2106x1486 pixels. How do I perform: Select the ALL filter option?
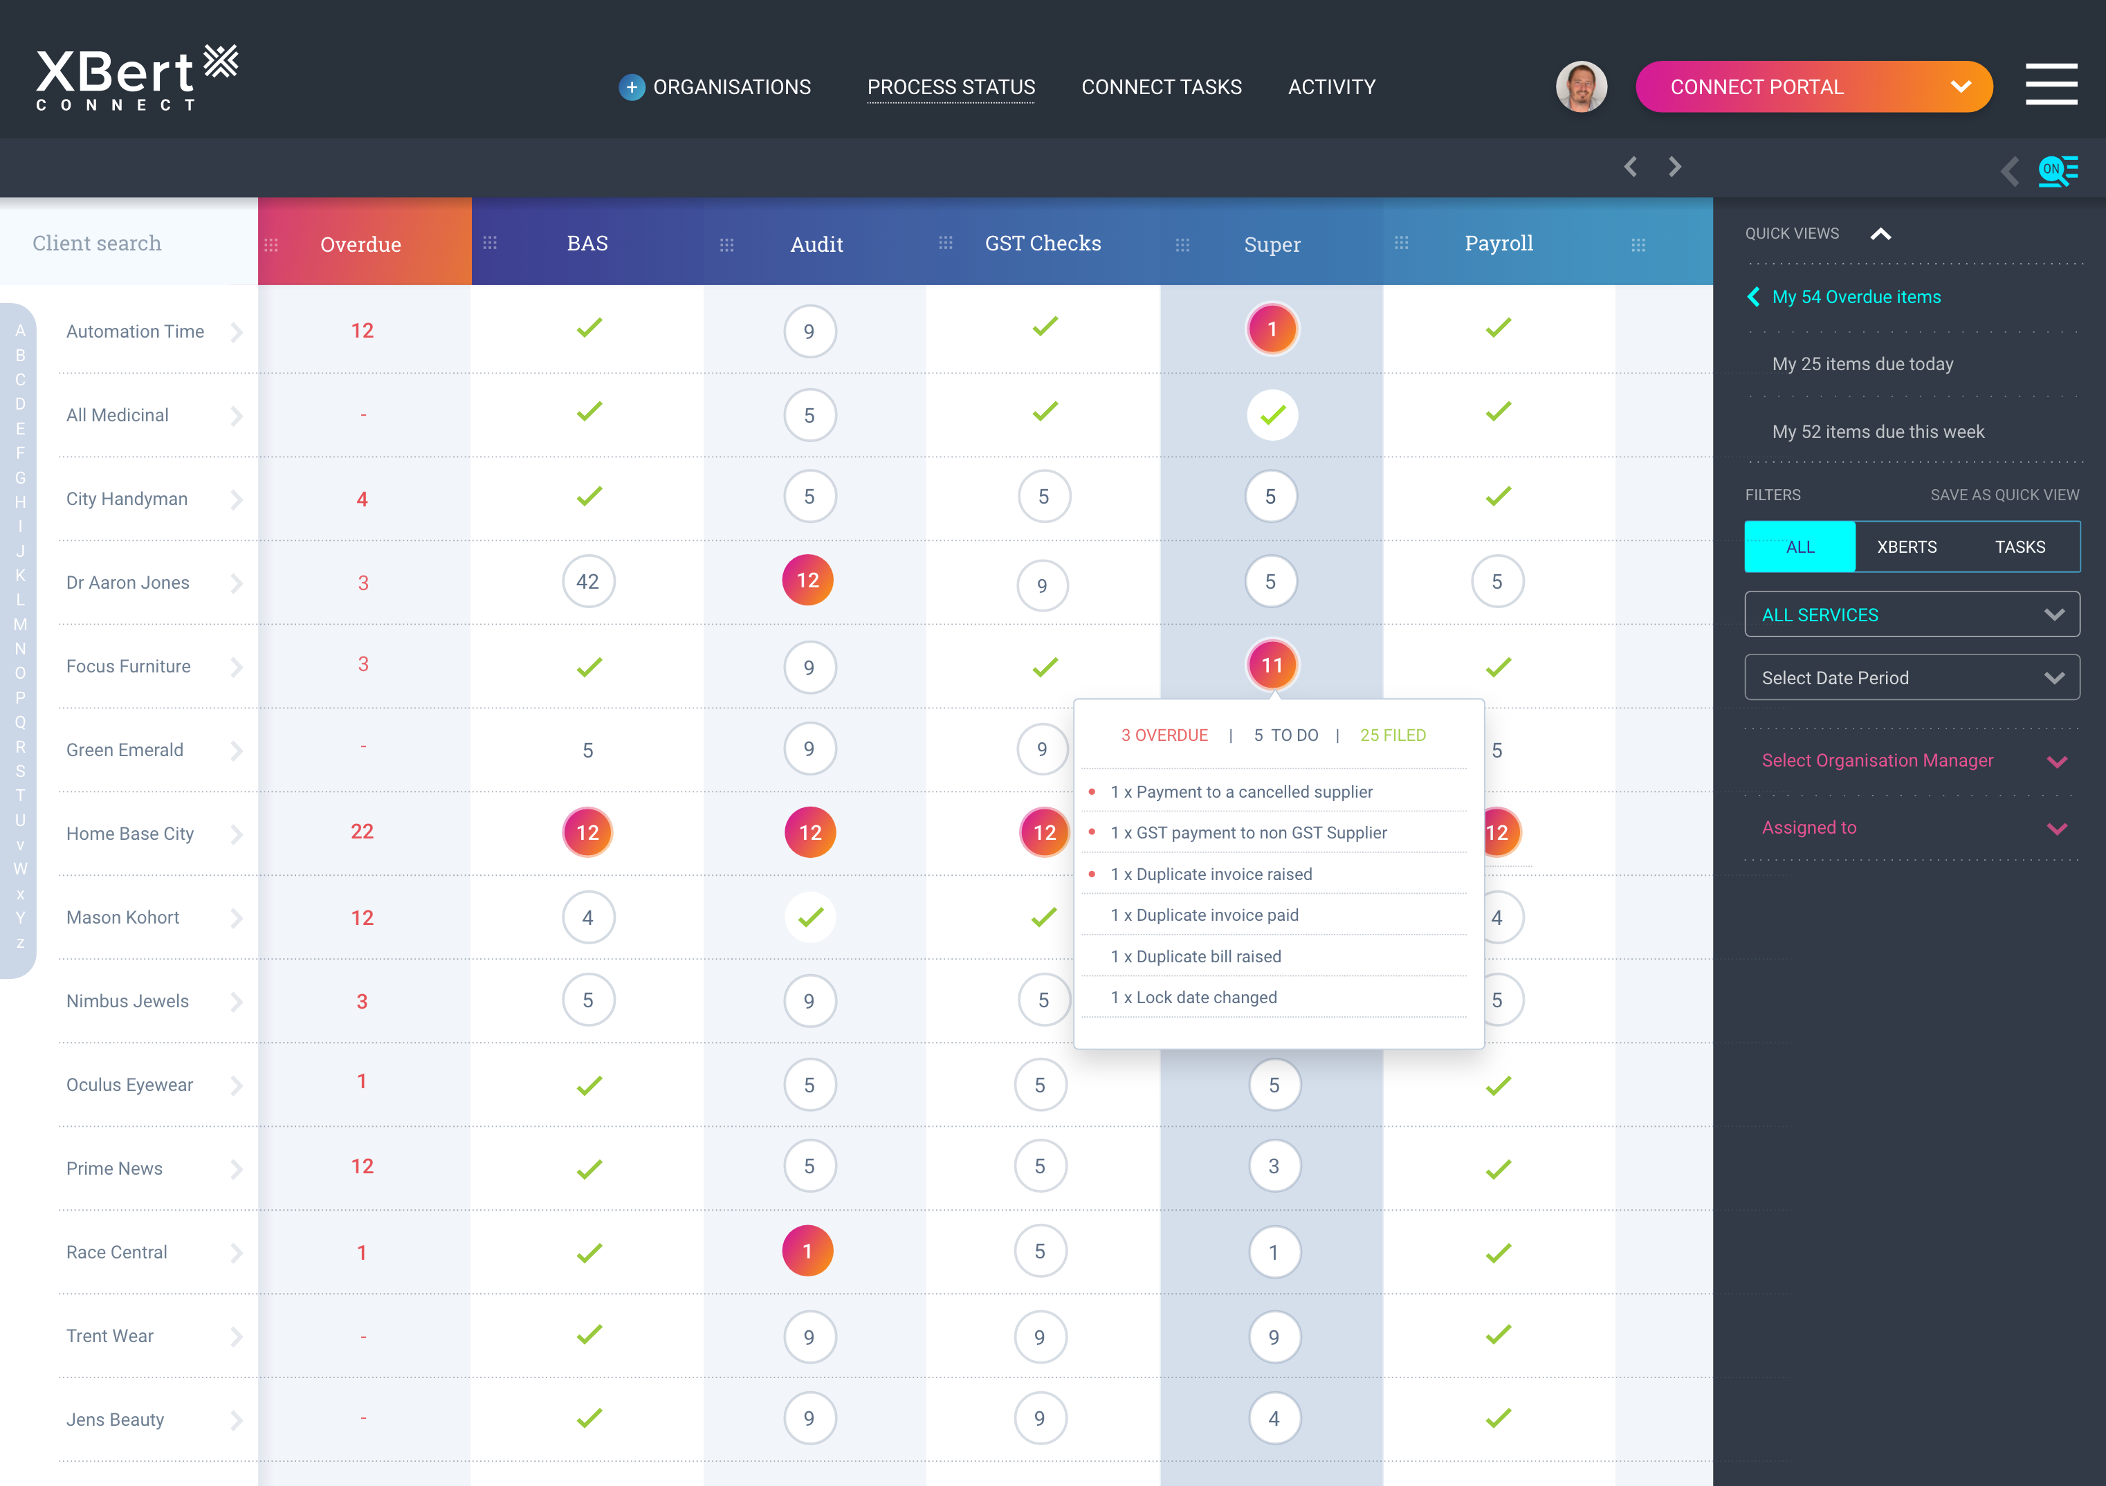1800,547
